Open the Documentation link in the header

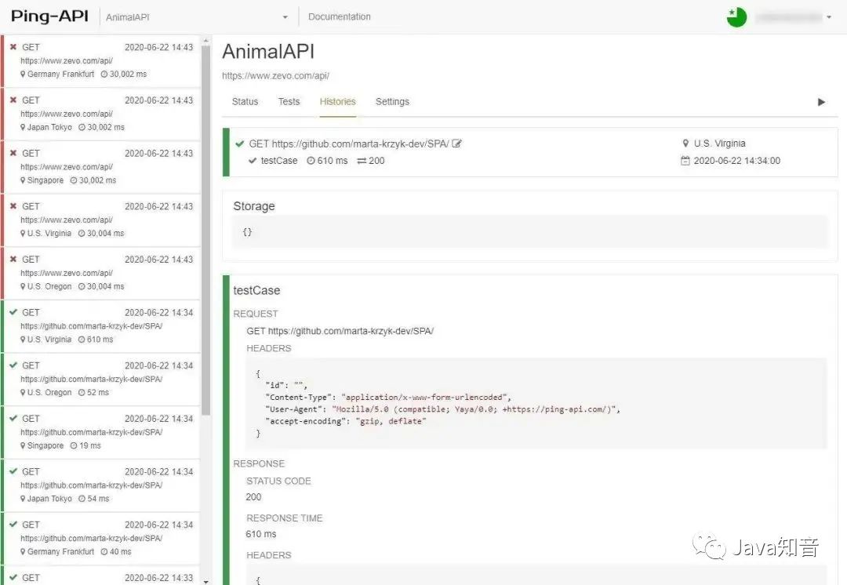pos(340,17)
